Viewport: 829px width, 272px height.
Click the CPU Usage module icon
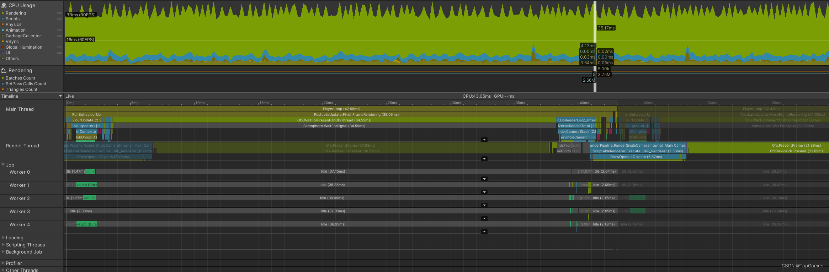(4, 6)
